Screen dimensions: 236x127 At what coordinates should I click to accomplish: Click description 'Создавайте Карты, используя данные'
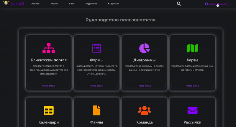pyautogui.click(x=192, y=68)
